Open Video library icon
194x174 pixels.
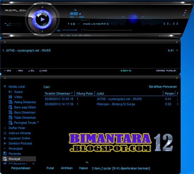point(10,97)
